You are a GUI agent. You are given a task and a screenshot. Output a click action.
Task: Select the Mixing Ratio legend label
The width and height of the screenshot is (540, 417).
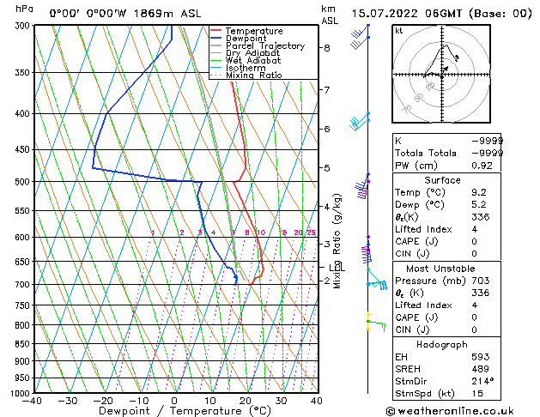pyautogui.click(x=254, y=75)
